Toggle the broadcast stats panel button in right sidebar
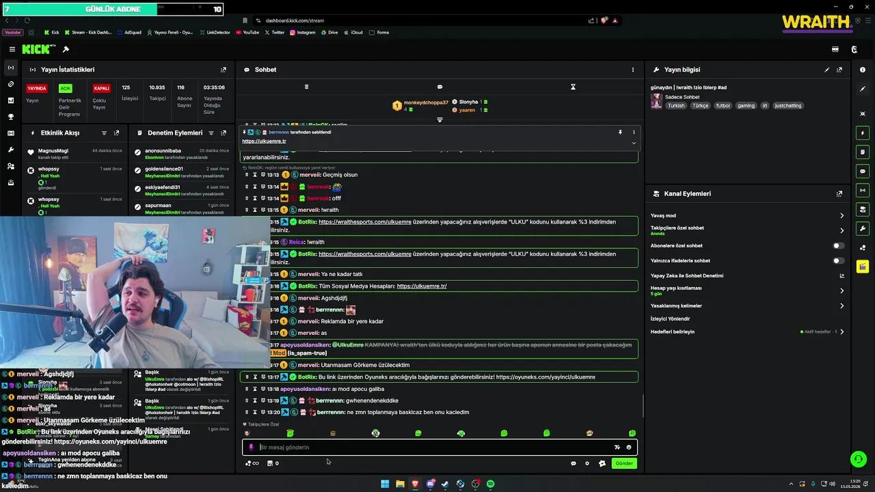 point(863,190)
